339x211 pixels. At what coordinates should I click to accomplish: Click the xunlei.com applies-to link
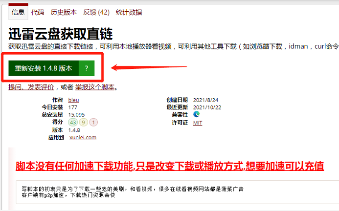pyautogui.click(x=83, y=138)
